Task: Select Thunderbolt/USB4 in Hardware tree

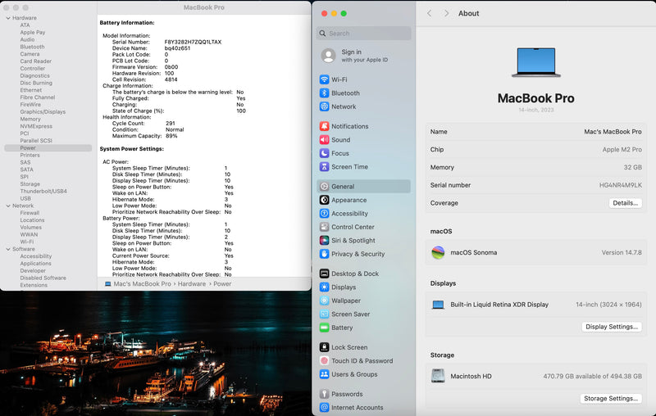Action: point(43,192)
